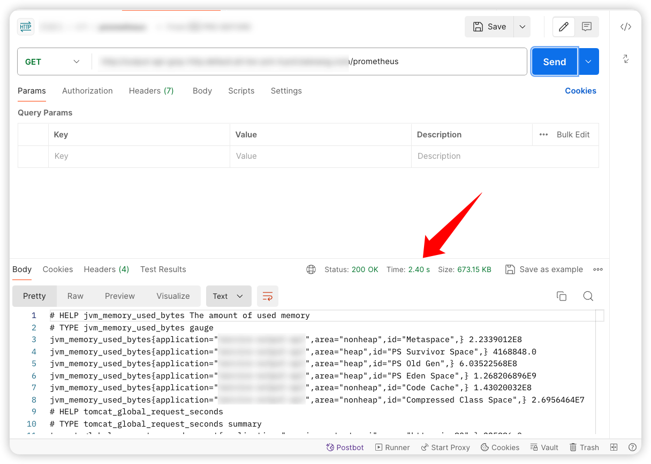This screenshot has height=464, width=651.
Task: Send the request with the Send button
Action: pyautogui.click(x=555, y=61)
